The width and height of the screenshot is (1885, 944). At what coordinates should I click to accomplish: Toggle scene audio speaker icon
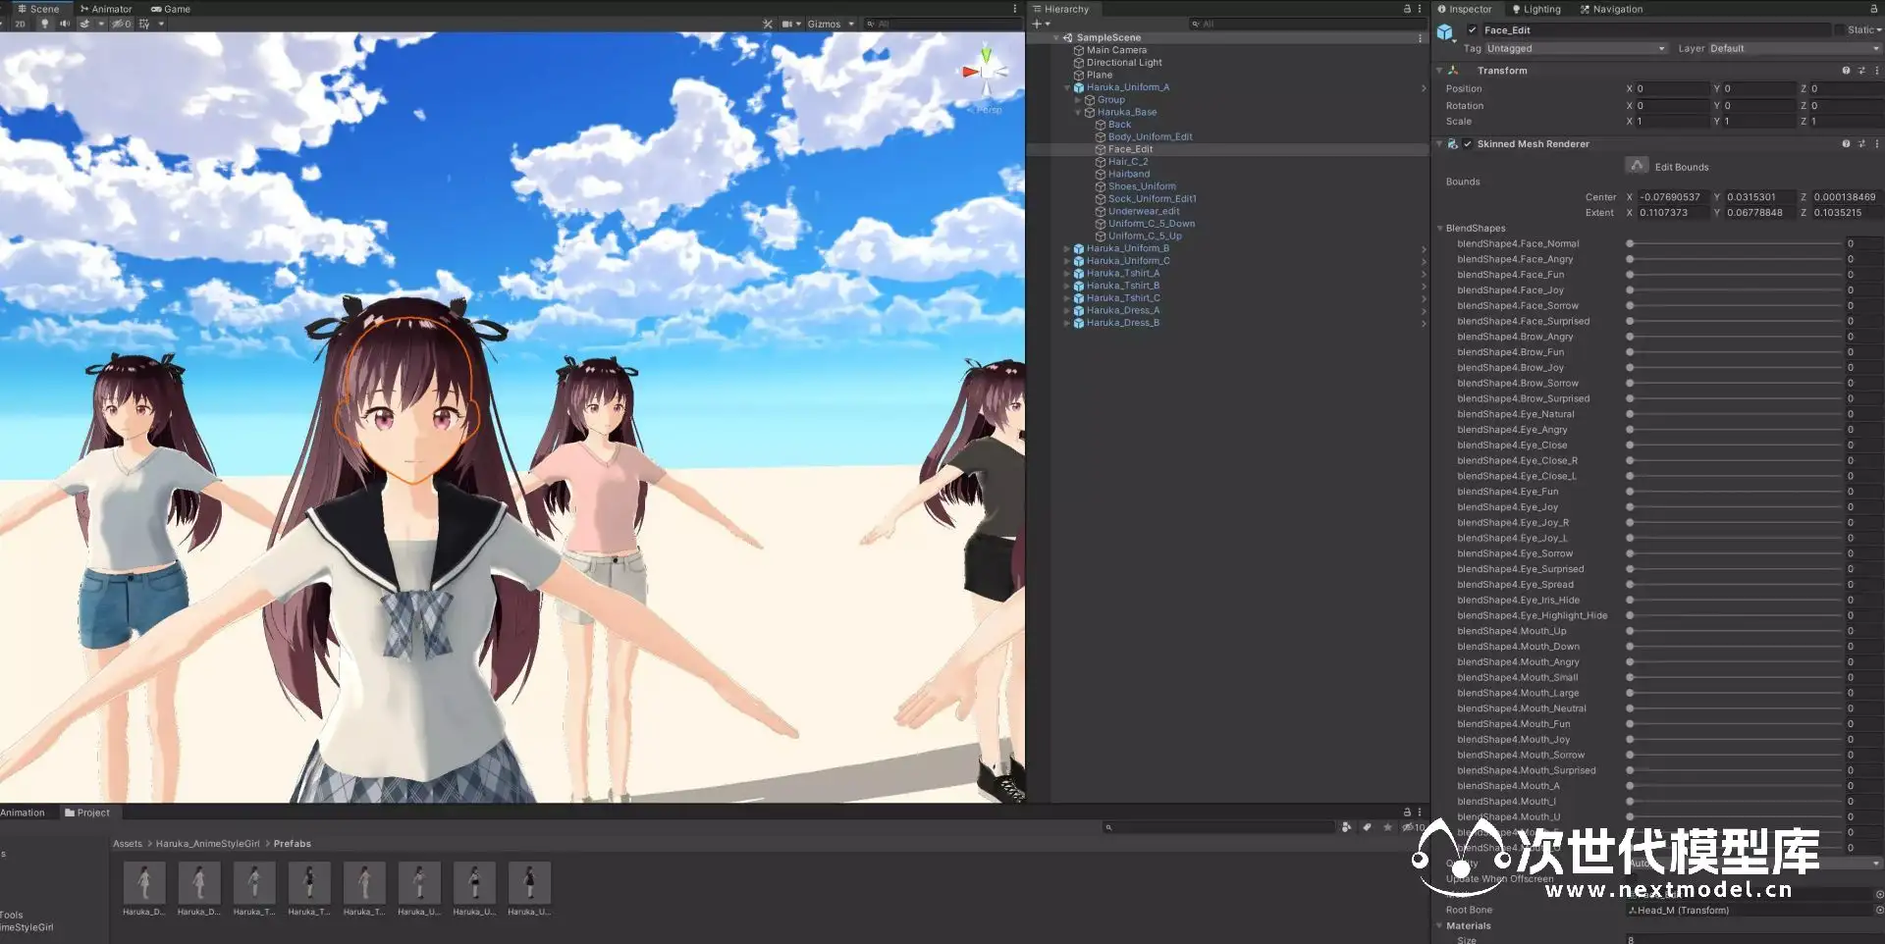tap(64, 24)
